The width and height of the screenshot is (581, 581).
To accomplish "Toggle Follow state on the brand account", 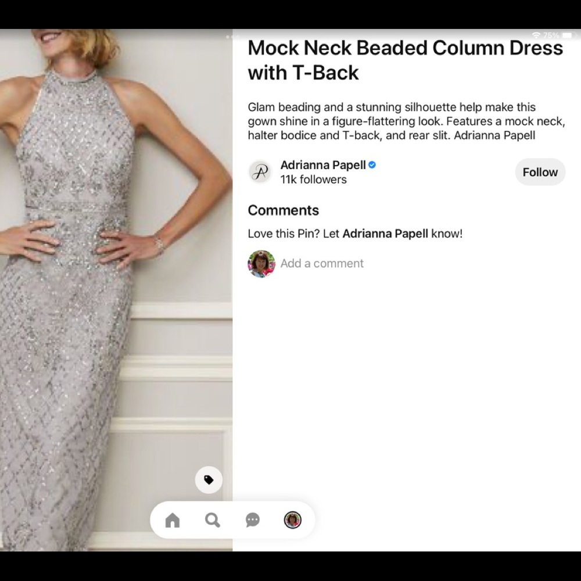I will click(540, 172).
